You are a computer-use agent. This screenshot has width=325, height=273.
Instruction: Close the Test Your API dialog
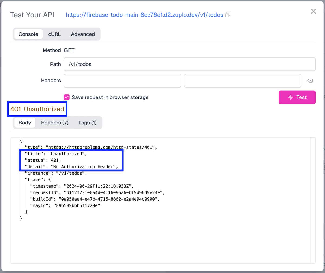313,11
